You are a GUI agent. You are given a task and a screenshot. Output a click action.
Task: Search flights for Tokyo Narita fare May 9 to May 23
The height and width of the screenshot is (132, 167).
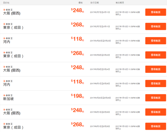click(156, 55)
